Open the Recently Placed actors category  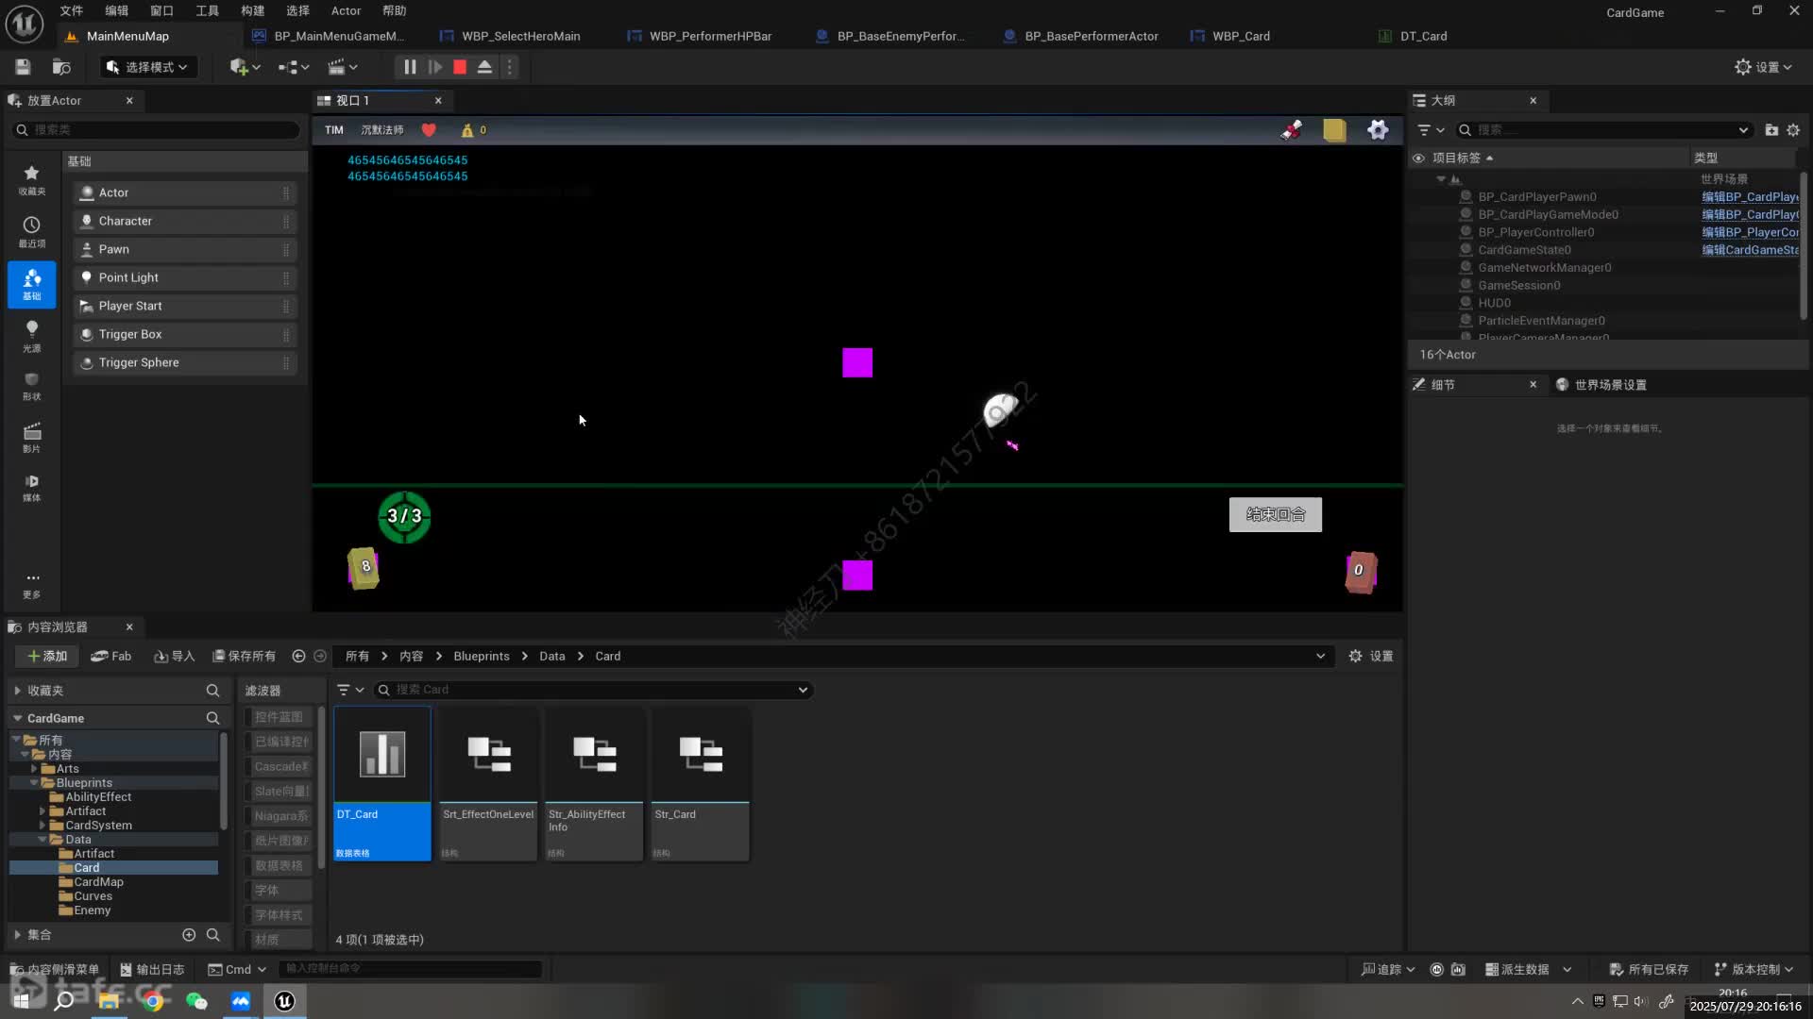click(31, 231)
